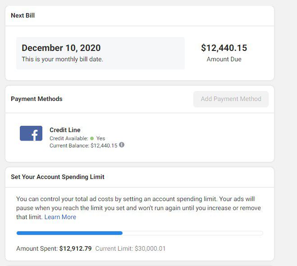Image resolution: width=297 pixels, height=266 pixels.
Task: Select the Credit Line payment method
Action: [65, 130]
